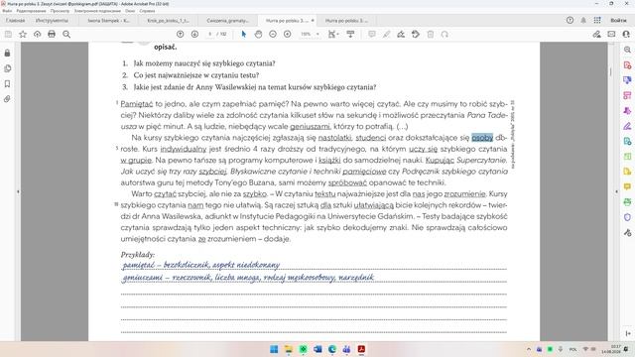Switch to the Krok_po_kroku document tab
This screenshot has width=635, height=357.
[x=168, y=20]
